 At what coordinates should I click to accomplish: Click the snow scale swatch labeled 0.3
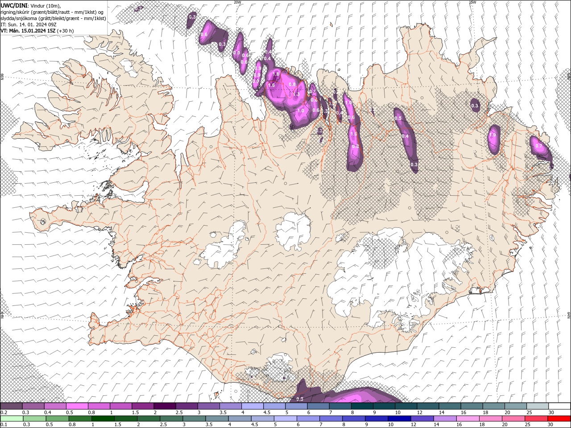[33, 406]
